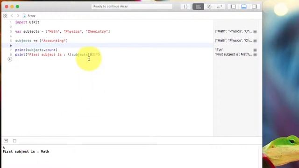The width and height of the screenshot is (299, 168).
Task: Close the window with the red button
Action: (7, 7)
